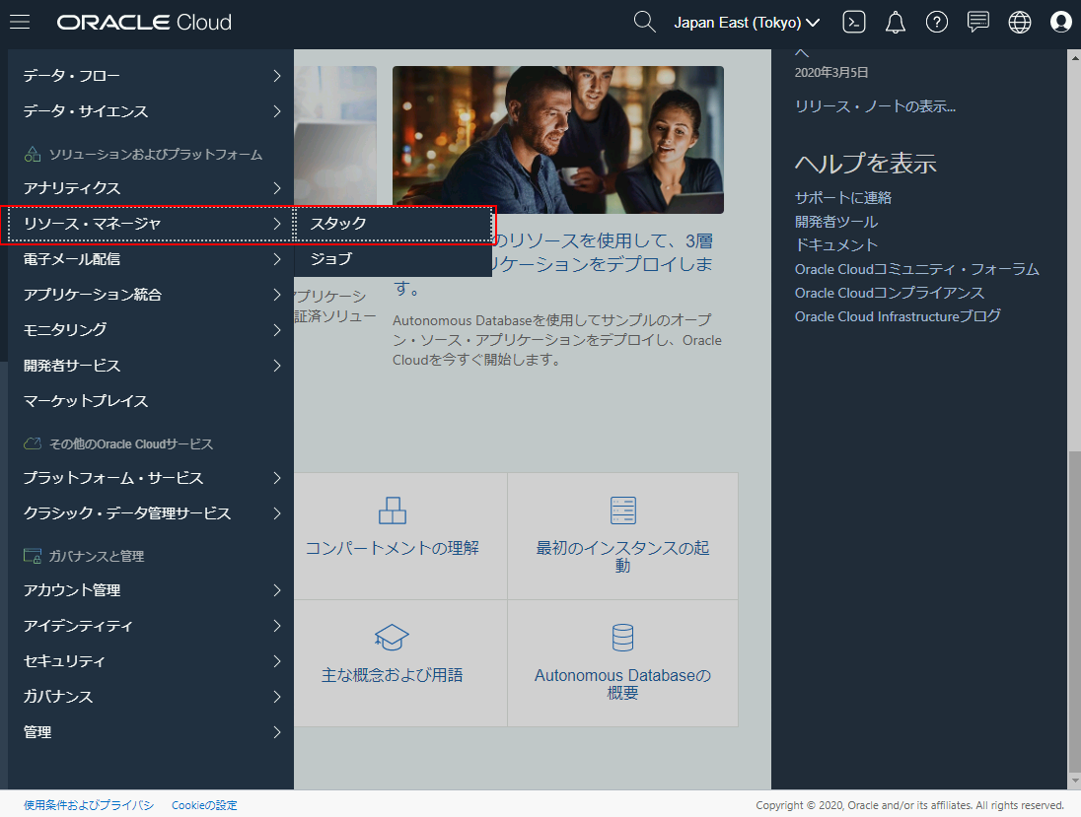Viewport: 1081px width, 817px height.
Task: Open the Japan East (Tokyo) region dropdown
Action: tap(747, 22)
